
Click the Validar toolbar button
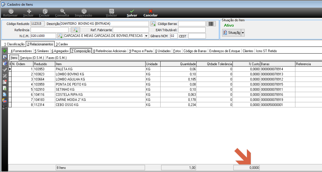pyautogui.click(x=111, y=13)
